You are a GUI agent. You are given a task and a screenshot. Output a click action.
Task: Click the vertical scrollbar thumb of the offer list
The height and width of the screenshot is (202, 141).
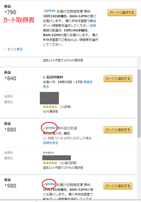(x=139, y=103)
